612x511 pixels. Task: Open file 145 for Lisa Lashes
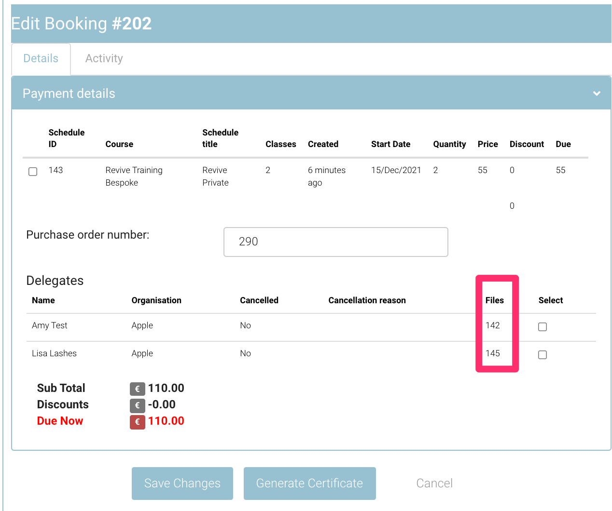pyautogui.click(x=492, y=353)
